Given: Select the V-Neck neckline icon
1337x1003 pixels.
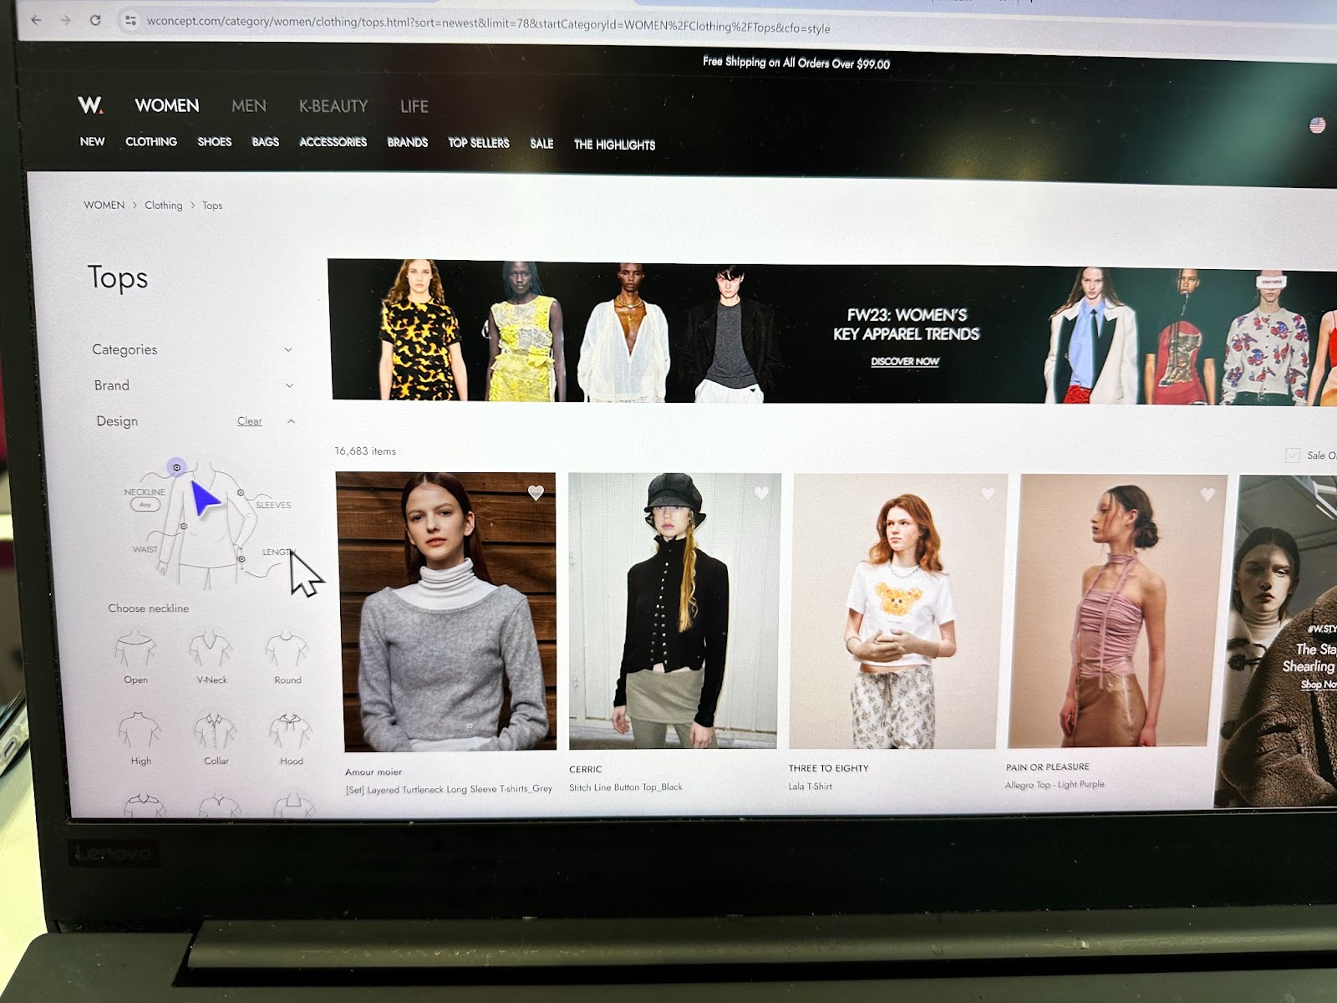Looking at the screenshot, I should 211,652.
